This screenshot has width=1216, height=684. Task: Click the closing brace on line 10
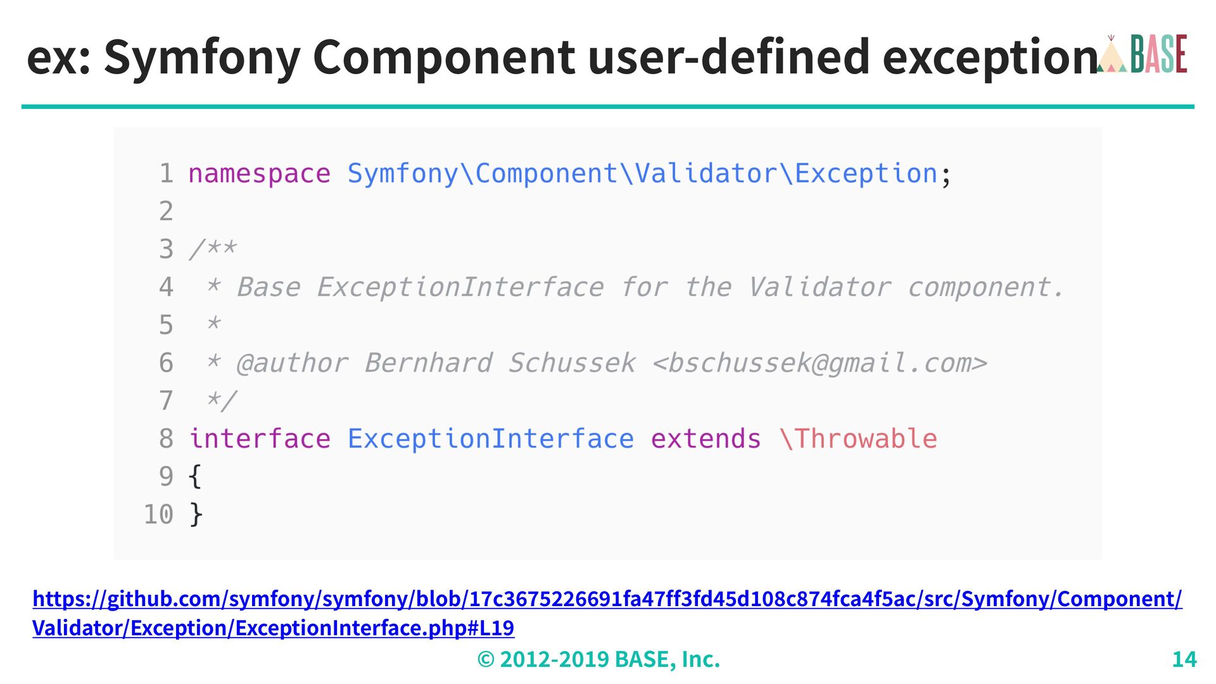(196, 514)
